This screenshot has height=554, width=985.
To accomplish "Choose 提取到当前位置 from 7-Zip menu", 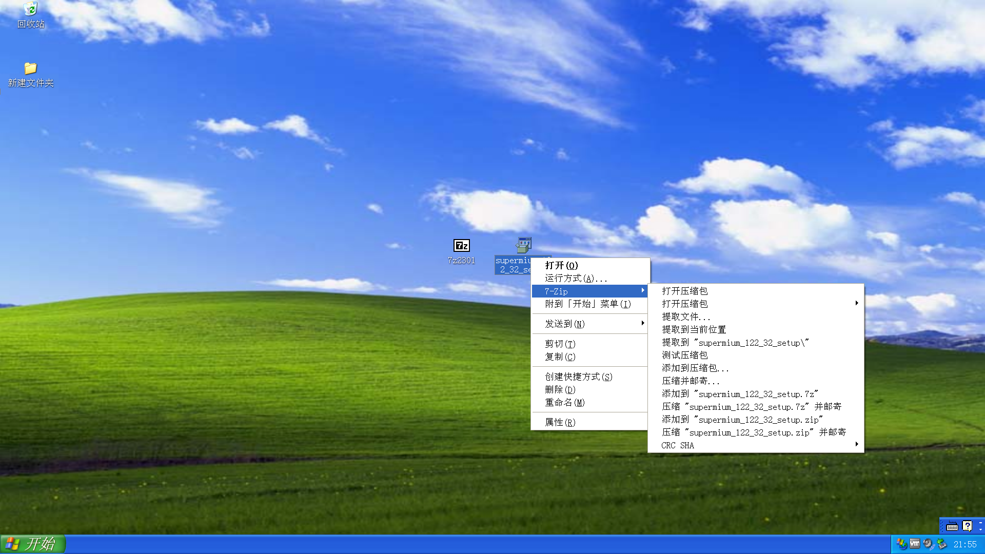I will pos(694,329).
